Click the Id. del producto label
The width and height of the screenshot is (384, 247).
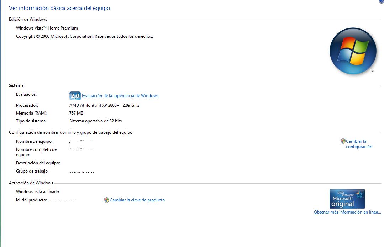(31, 200)
